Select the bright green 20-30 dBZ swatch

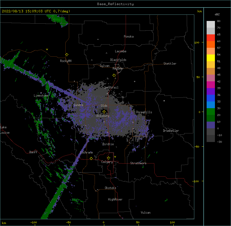click(211, 112)
